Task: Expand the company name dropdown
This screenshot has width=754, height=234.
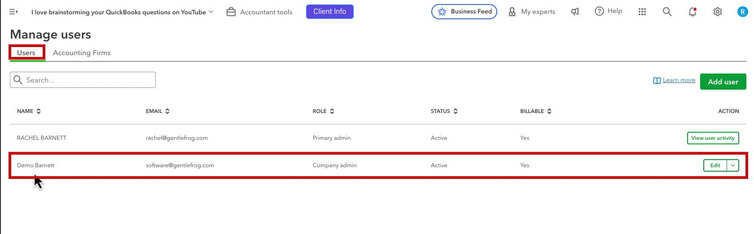Action: coord(122,12)
